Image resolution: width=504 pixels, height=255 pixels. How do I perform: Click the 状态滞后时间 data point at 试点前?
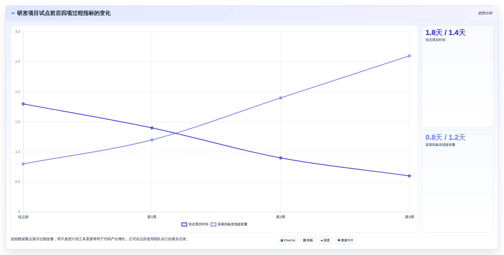coord(23,104)
